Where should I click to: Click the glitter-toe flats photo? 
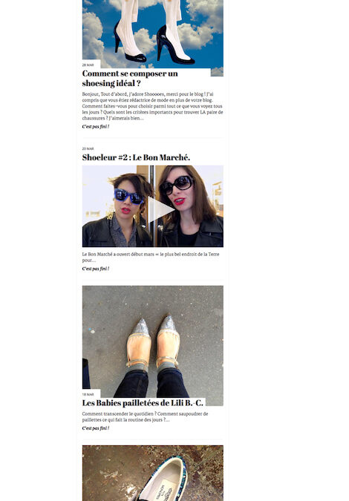[153, 341]
